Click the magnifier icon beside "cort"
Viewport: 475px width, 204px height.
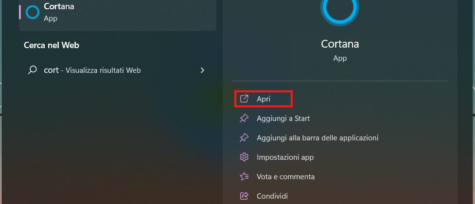click(33, 70)
